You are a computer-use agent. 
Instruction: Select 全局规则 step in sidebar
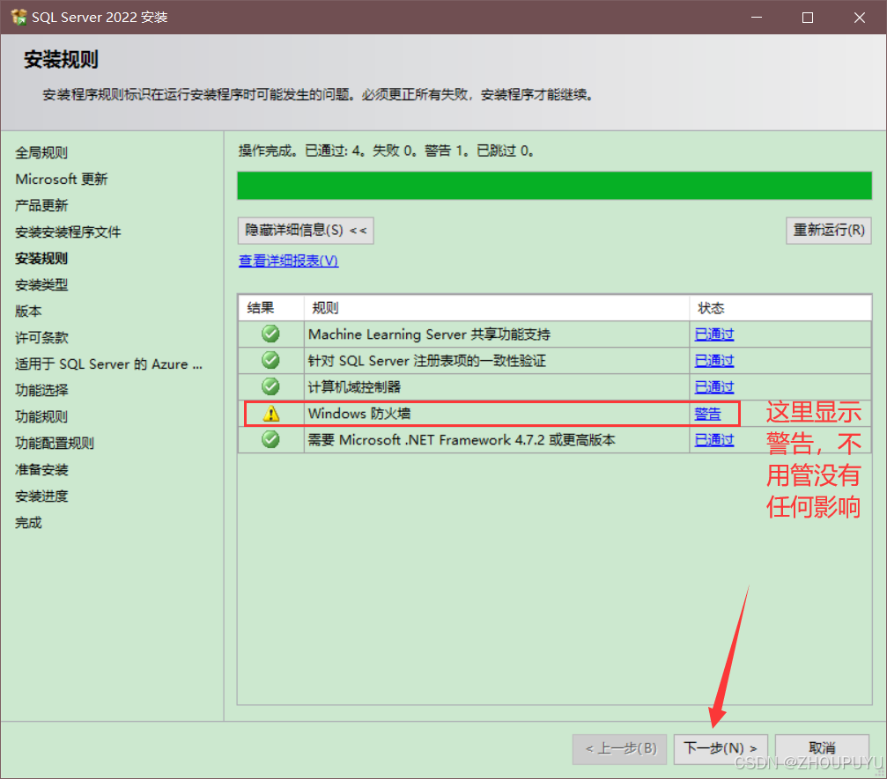click(x=41, y=152)
